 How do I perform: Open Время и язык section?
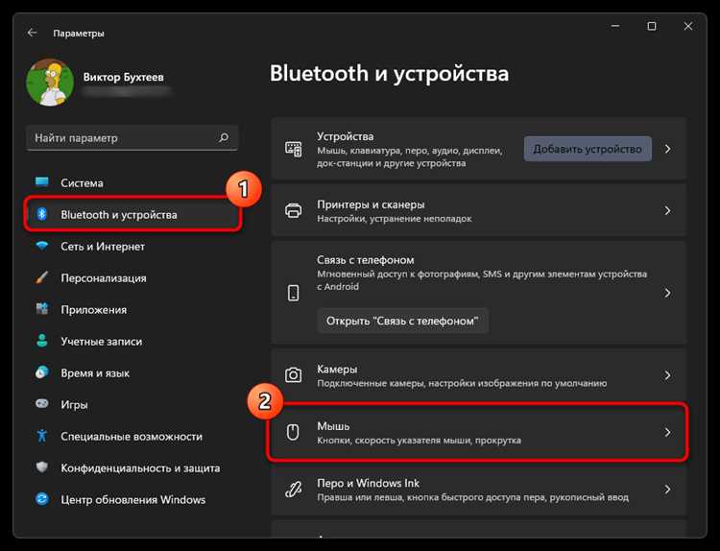click(x=132, y=373)
